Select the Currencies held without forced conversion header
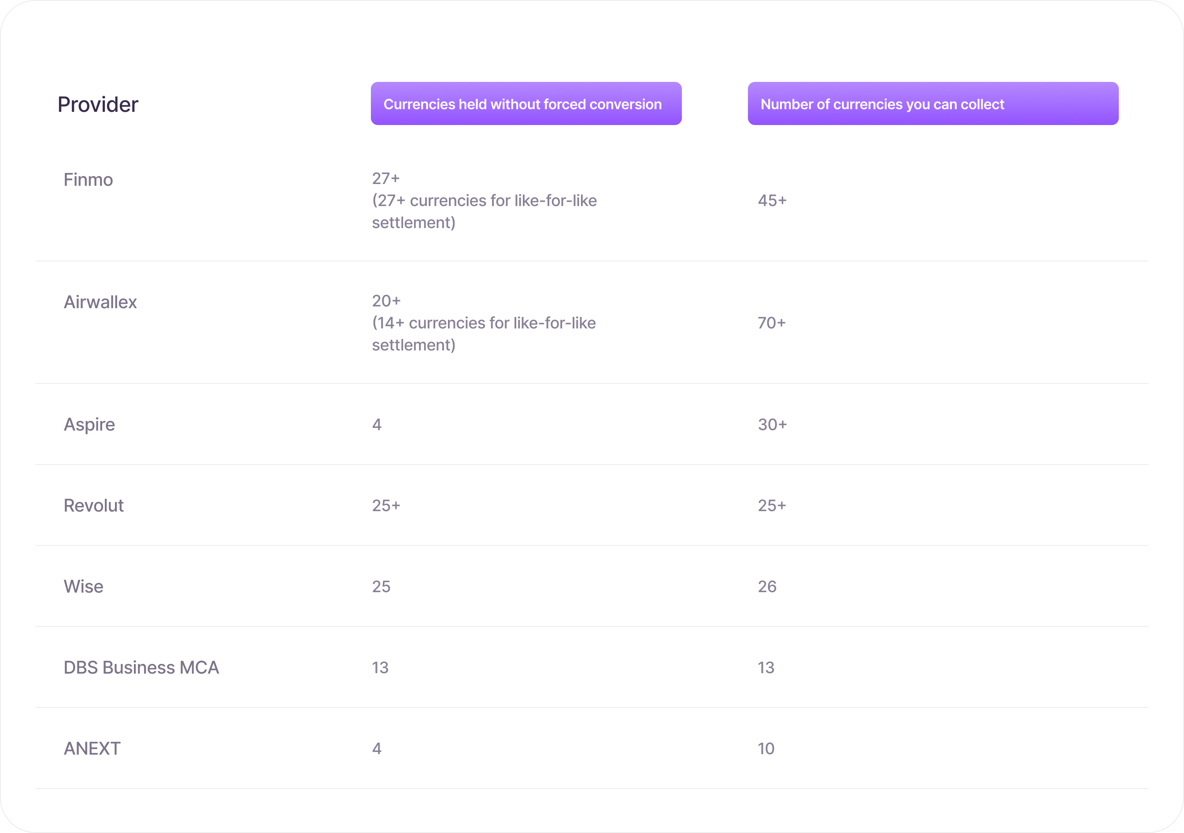This screenshot has height=833, width=1184. coord(526,103)
